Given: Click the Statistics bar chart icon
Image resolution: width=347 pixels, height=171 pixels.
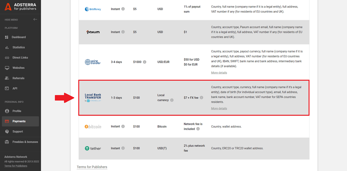Looking at the screenshot, I should point(7,47).
